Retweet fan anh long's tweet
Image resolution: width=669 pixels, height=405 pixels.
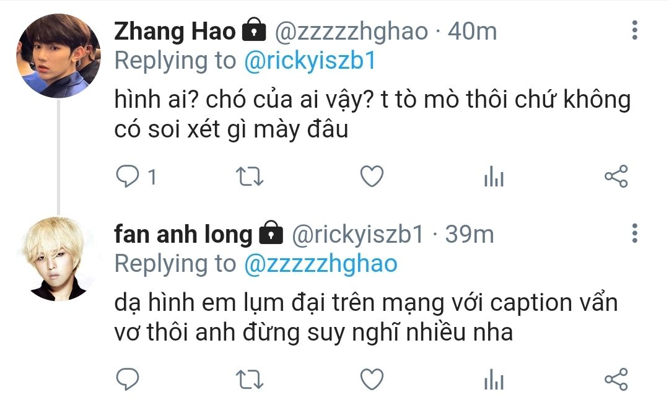250,380
